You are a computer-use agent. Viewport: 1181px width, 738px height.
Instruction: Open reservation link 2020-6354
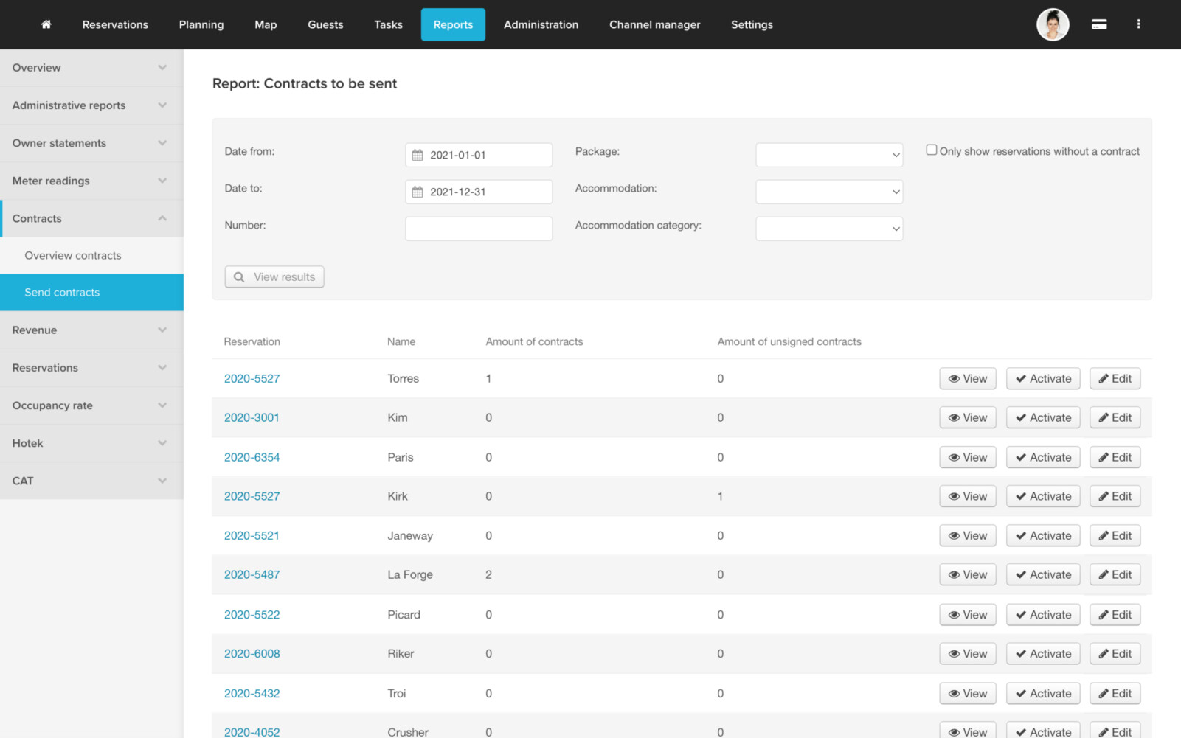[x=252, y=457]
